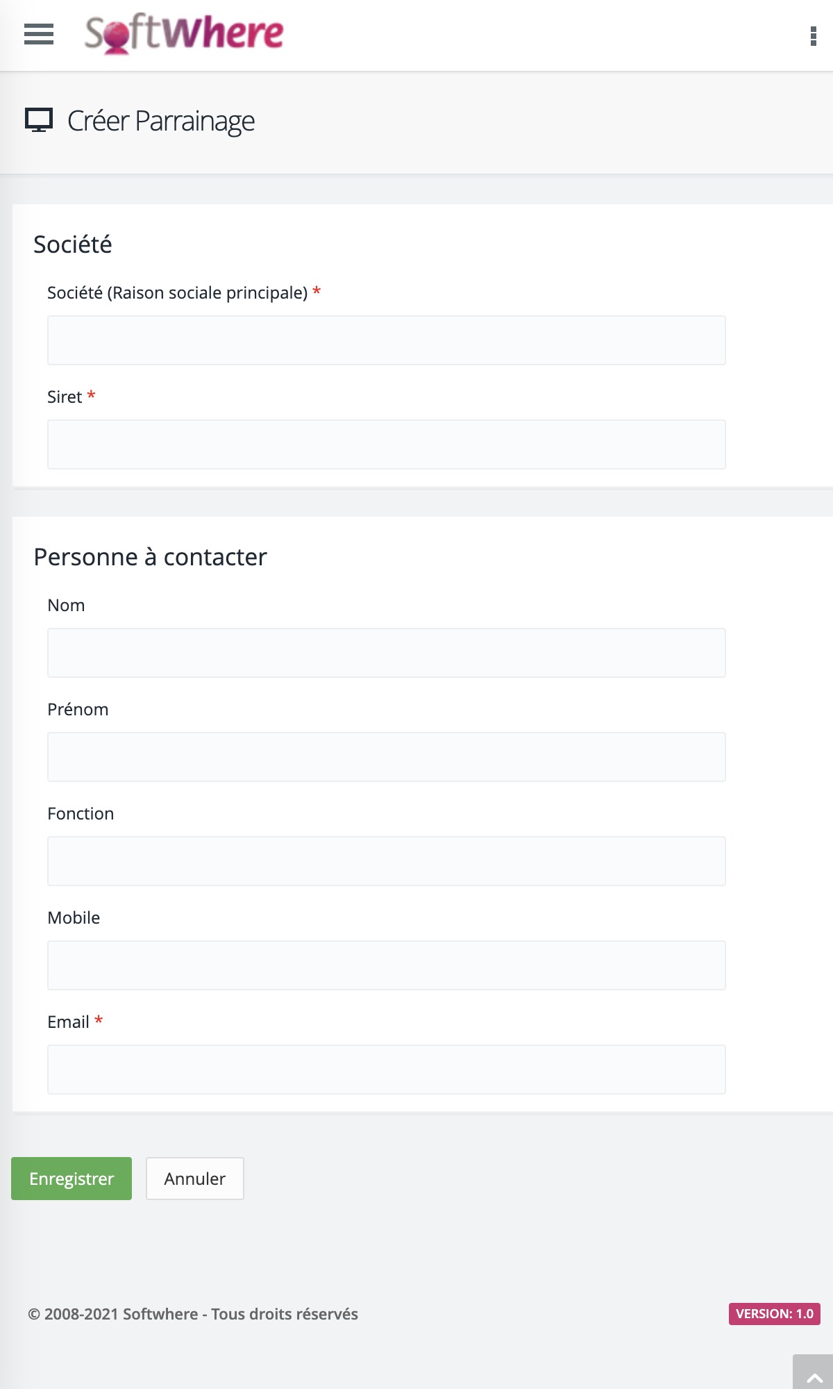Click the Email field label
The width and height of the screenshot is (833, 1389).
pos(69,1022)
